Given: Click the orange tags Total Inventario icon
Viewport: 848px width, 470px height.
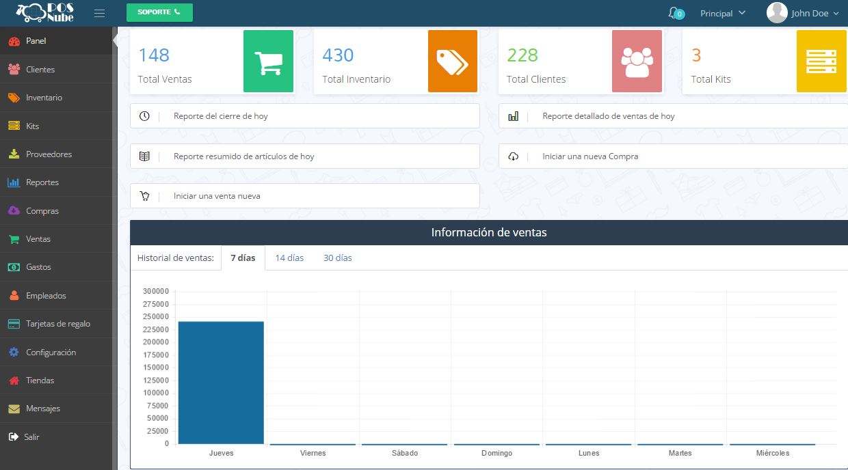Looking at the screenshot, I should click(452, 61).
